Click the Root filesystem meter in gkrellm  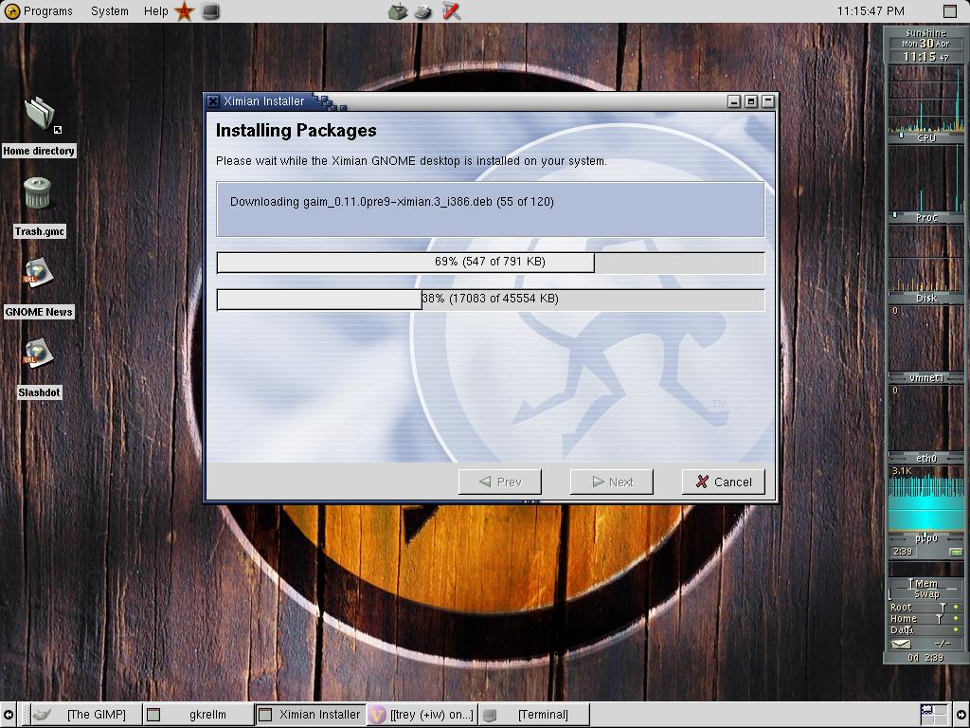tap(926, 608)
